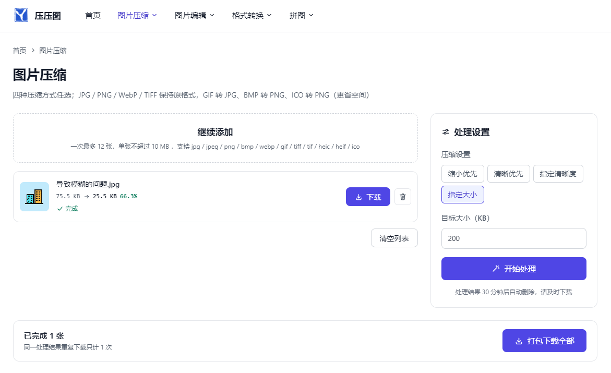The width and height of the screenshot is (611, 373).
Task: Open the 导致模糊的问题.jpg building thumbnail
Action: pyautogui.click(x=34, y=197)
